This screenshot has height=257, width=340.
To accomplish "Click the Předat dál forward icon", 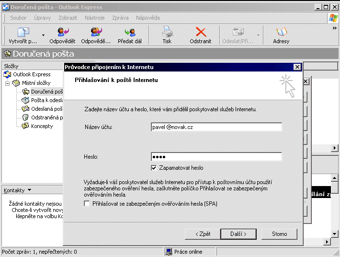I will (x=130, y=32).
